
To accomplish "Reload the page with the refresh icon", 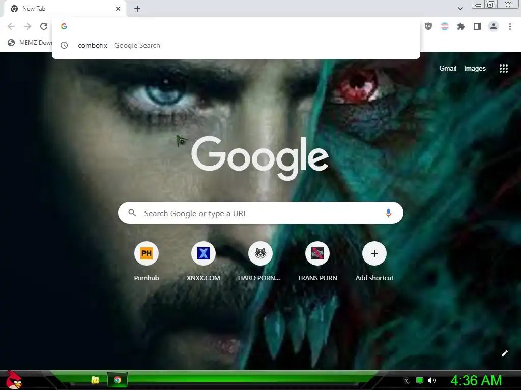I will pyautogui.click(x=44, y=26).
